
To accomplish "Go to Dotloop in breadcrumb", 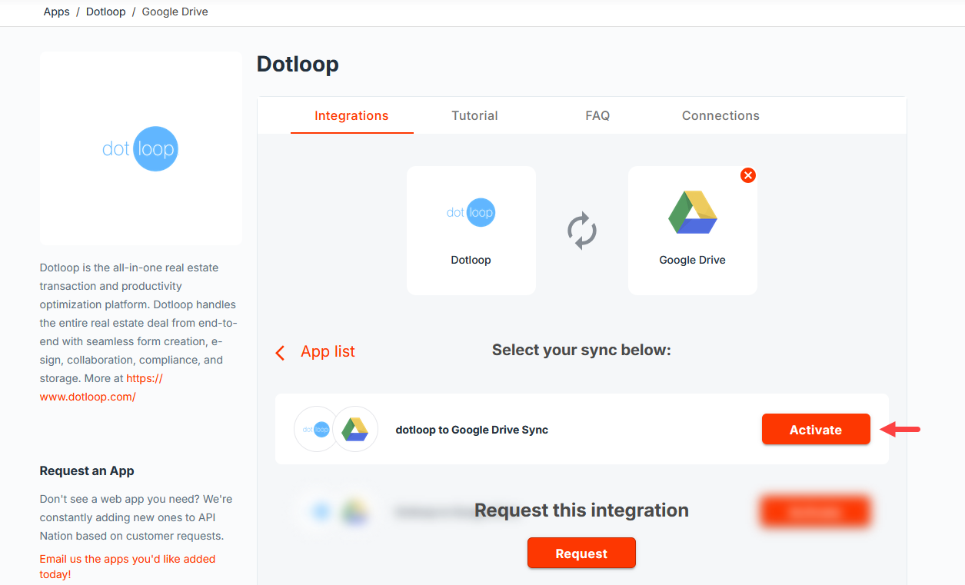I will (106, 12).
